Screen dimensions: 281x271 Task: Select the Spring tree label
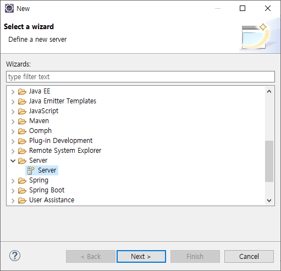click(x=38, y=180)
